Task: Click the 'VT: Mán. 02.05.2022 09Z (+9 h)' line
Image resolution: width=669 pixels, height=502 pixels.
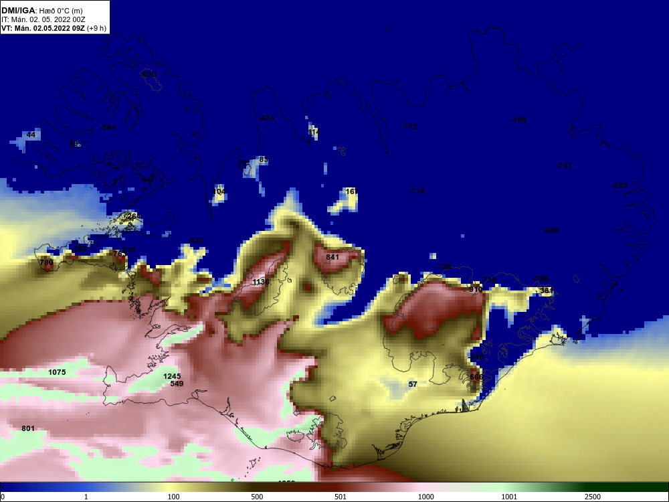Action: tap(54, 28)
